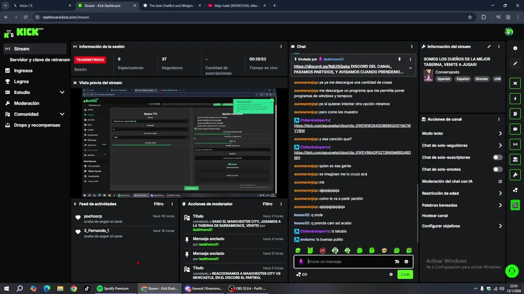524x294 pixels.
Task: Open Filtro in Acciones de moderador
Action: pyautogui.click(x=267, y=204)
